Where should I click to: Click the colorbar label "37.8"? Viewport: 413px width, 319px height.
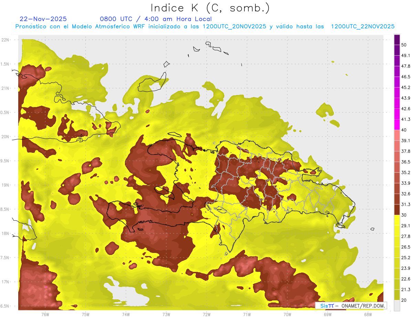[x=405, y=151]
